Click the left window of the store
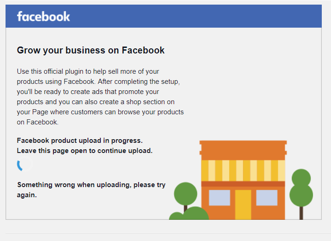The image size is (331, 241). tap(219, 198)
